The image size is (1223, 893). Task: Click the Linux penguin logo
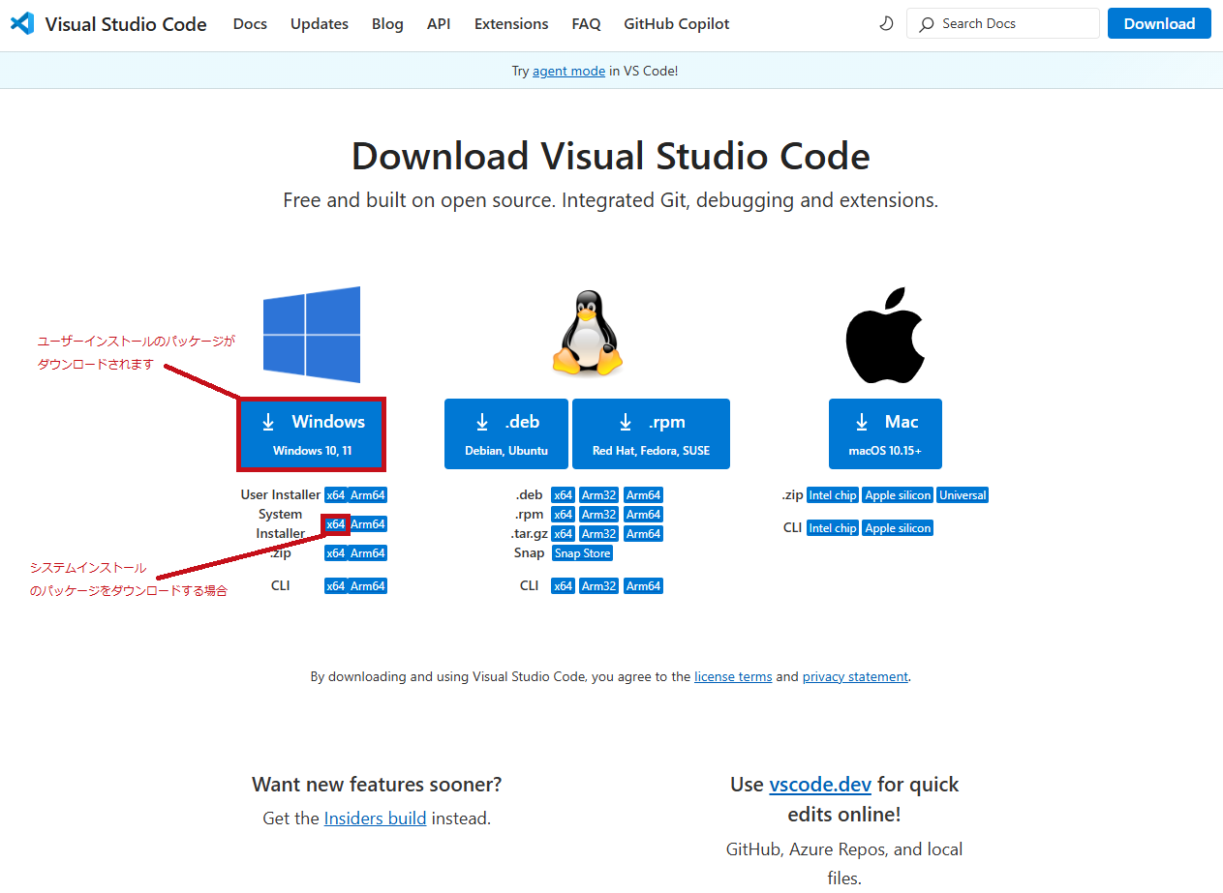(587, 333)
